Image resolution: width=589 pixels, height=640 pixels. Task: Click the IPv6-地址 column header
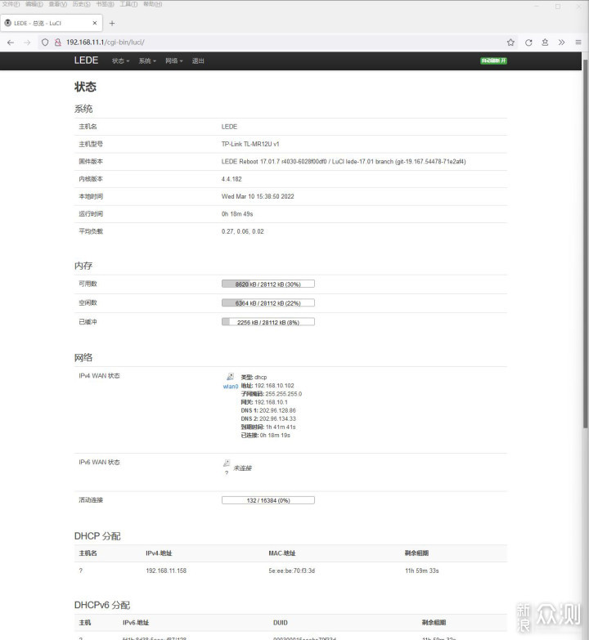point(136,623)
